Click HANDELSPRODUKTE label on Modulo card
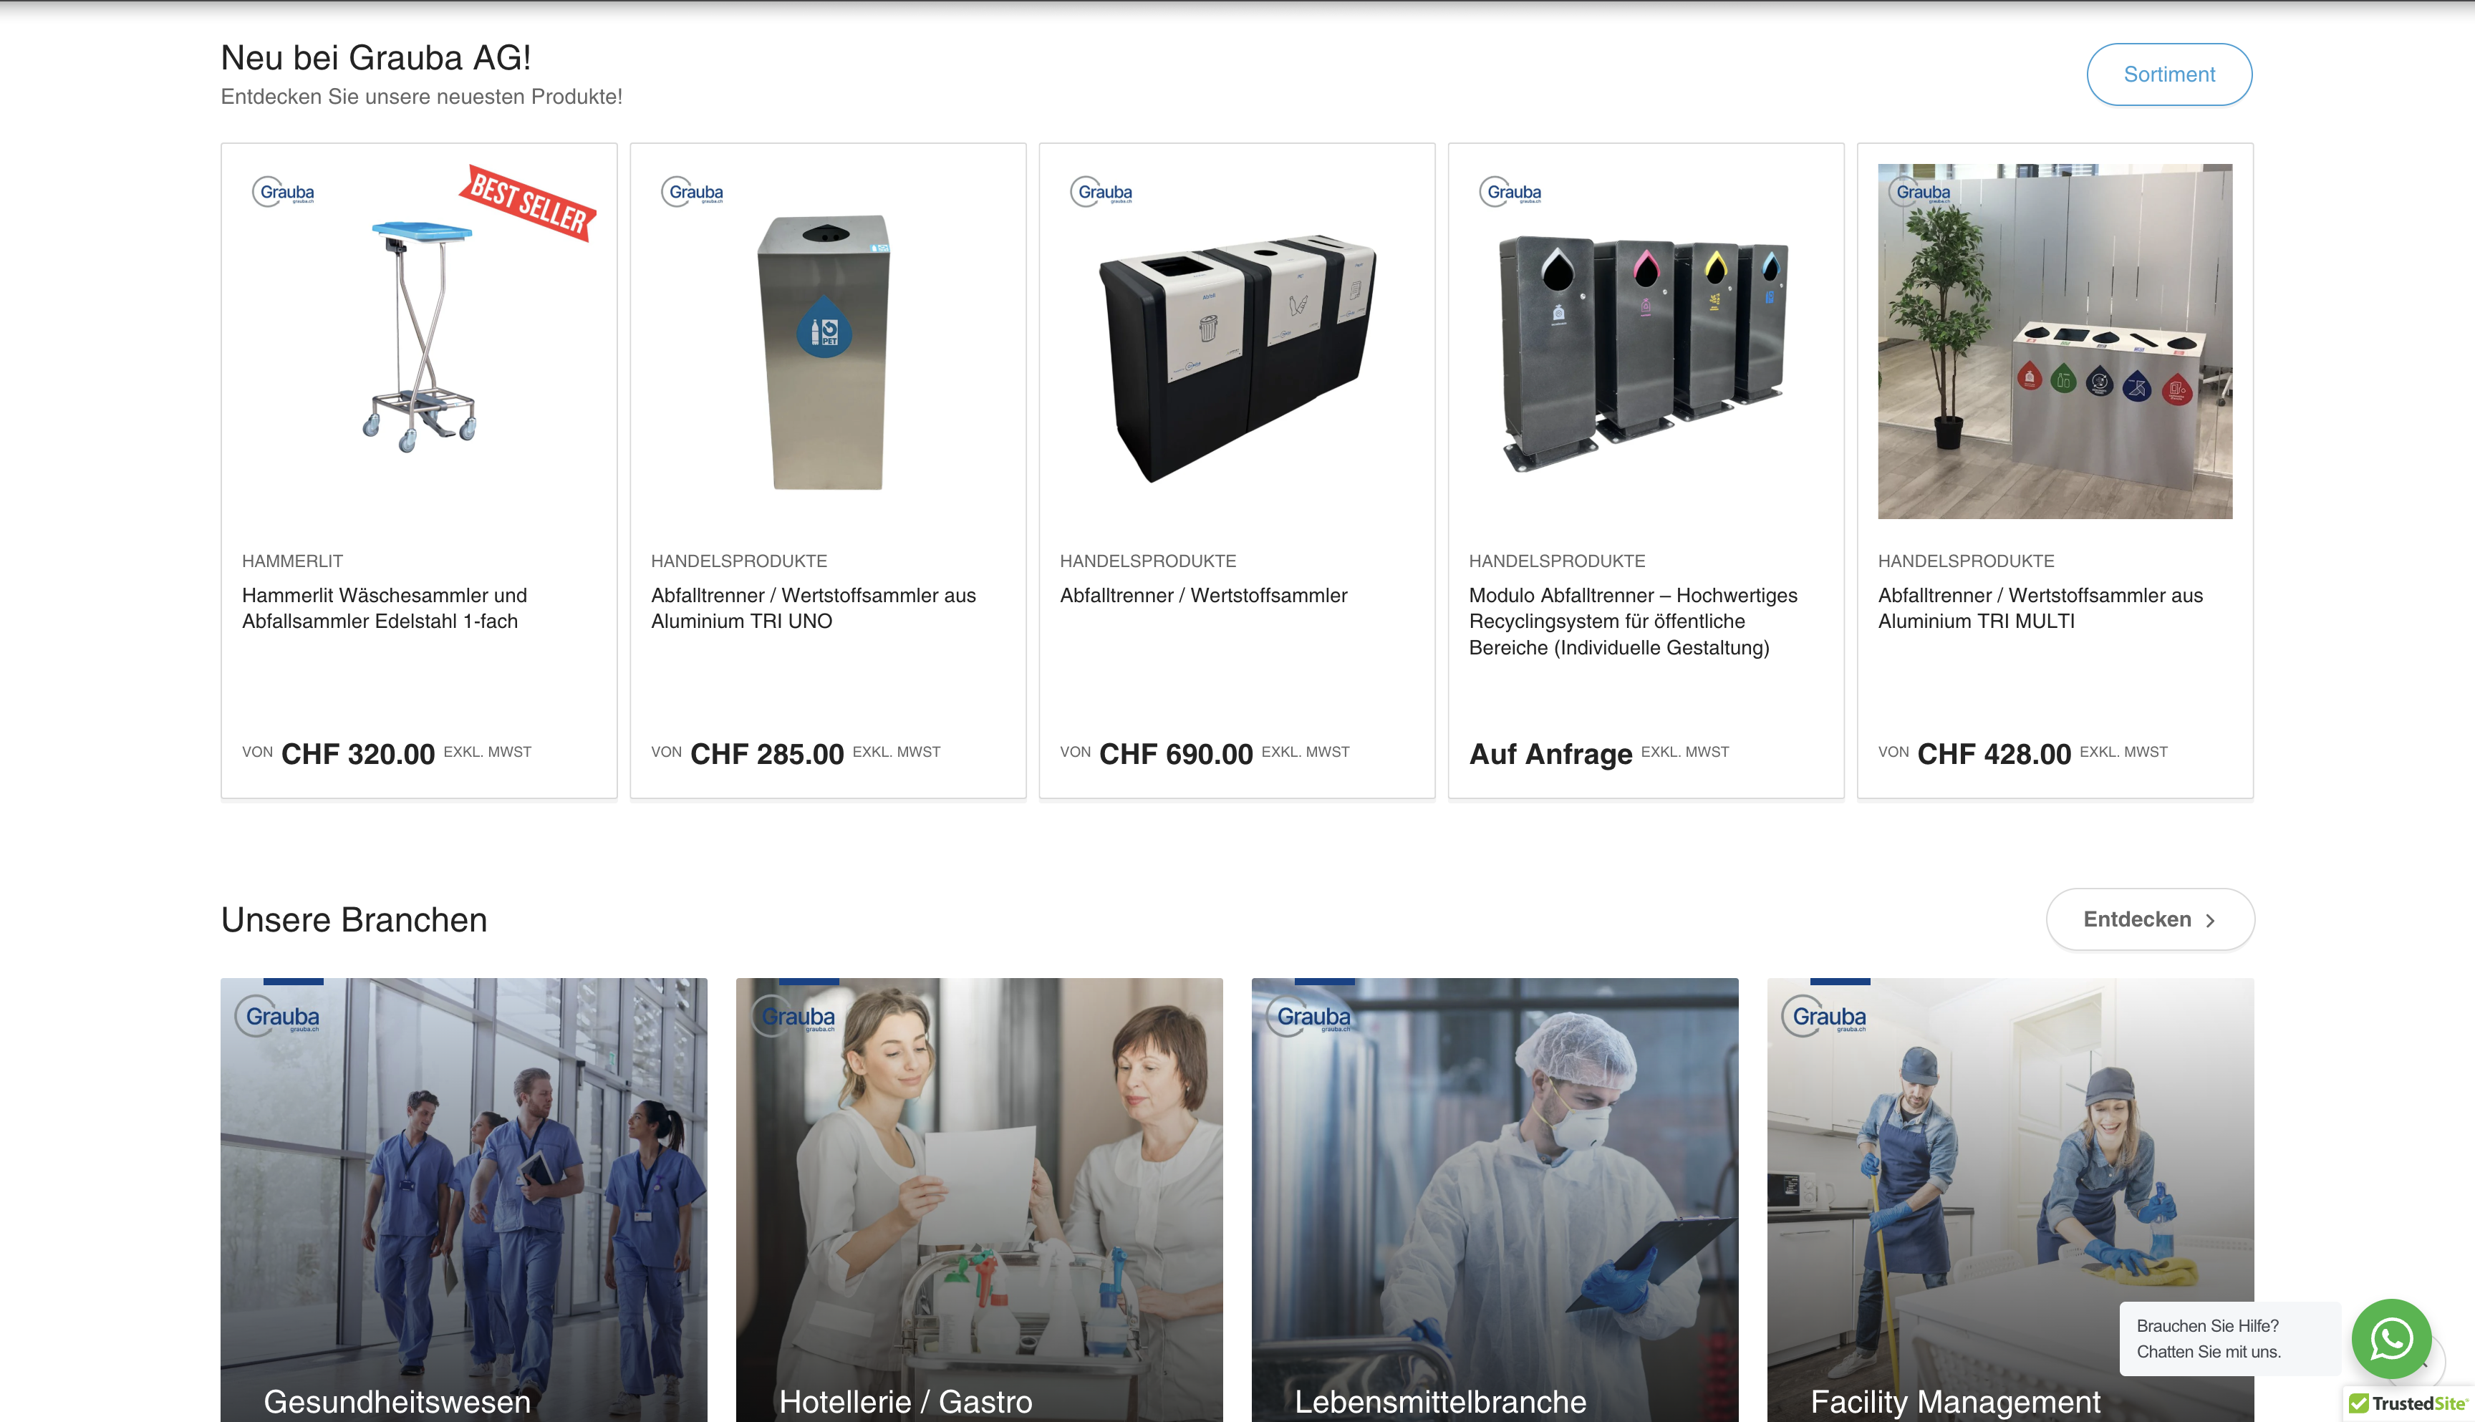 tap(1558, 561)
